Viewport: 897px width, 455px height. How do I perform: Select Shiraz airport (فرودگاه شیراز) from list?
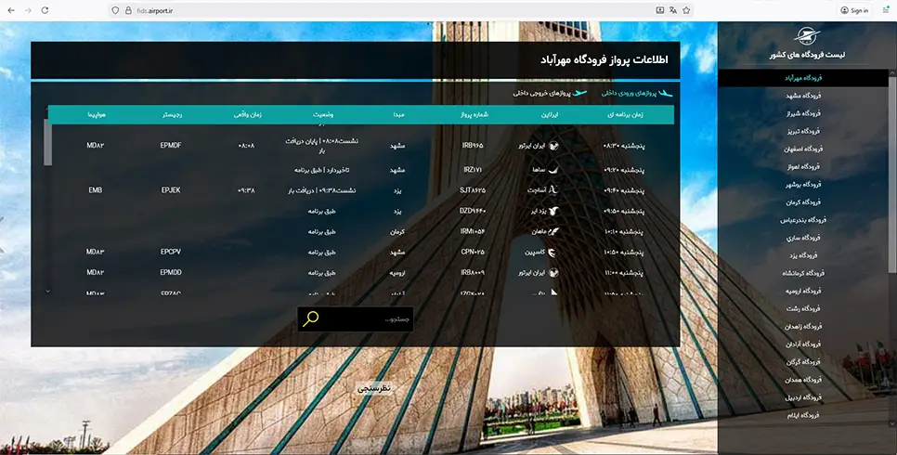[803, 113]
